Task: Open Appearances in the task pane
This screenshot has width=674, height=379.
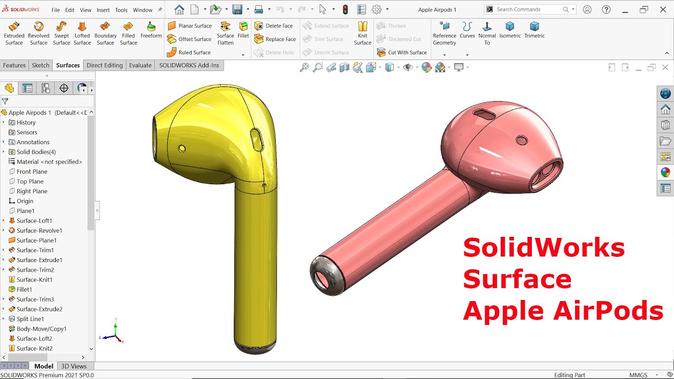Action: [x=666, y=172]
